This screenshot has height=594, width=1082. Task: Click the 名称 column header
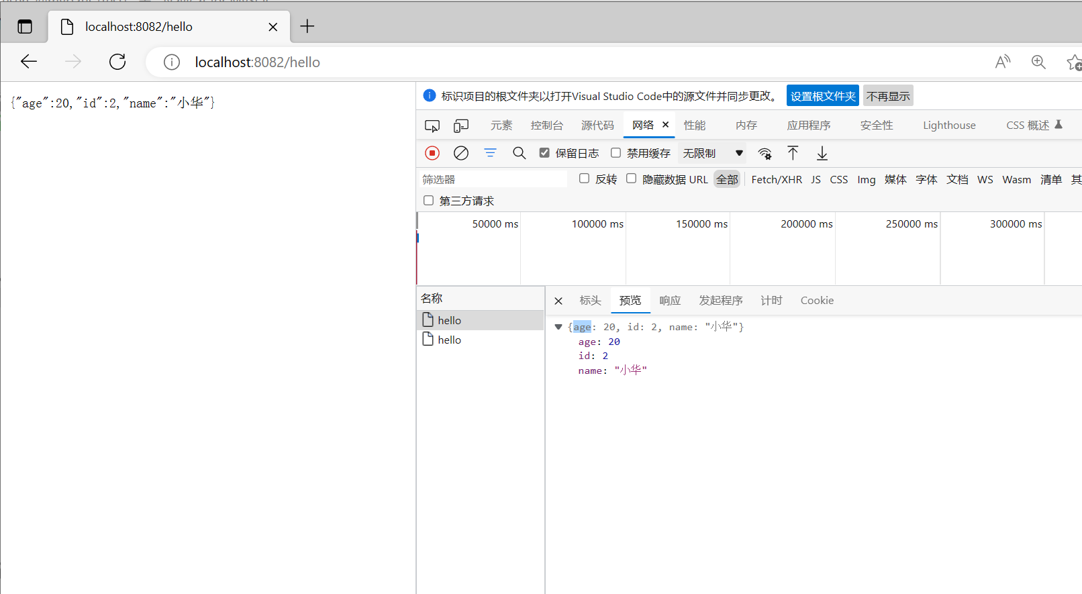pyautogui.click(x=480, y=298)
